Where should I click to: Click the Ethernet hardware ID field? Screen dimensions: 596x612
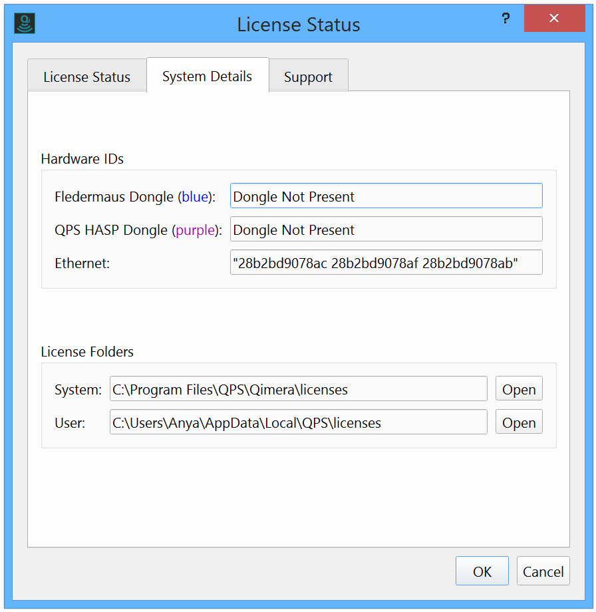[386, 262]
